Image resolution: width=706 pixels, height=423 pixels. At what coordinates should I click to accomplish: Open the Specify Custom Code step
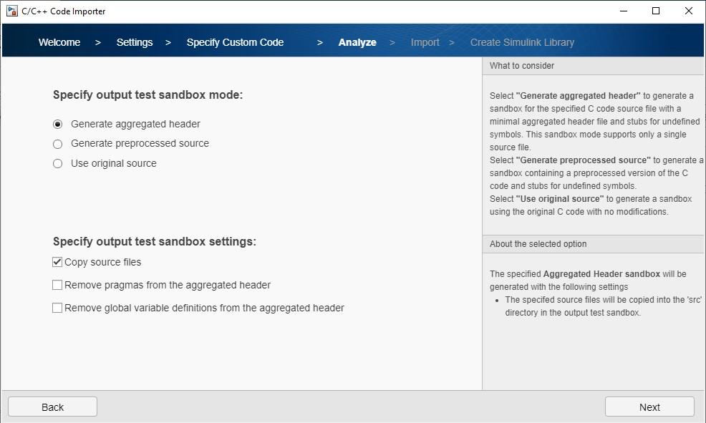(x=235, y=42)
